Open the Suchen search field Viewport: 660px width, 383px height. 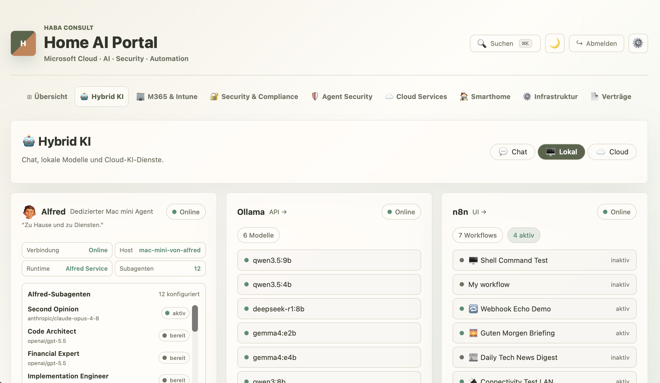pos(505,43)
